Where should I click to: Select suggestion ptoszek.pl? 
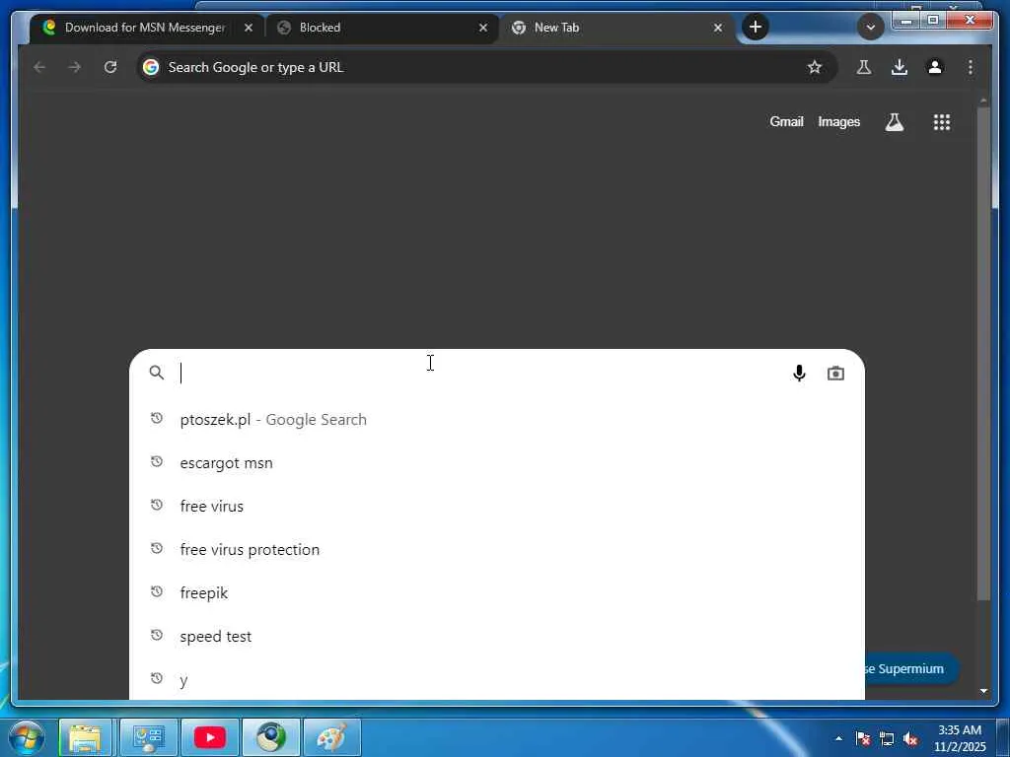[x=497, y=420]
